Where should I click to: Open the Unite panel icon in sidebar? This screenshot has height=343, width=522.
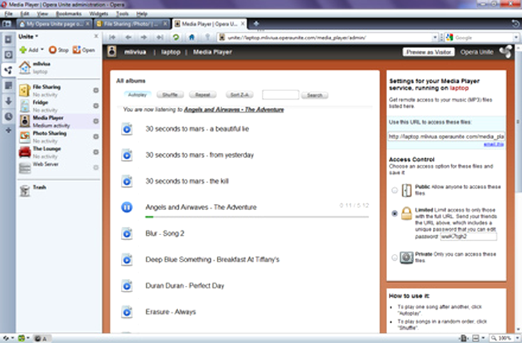point(8,70)
